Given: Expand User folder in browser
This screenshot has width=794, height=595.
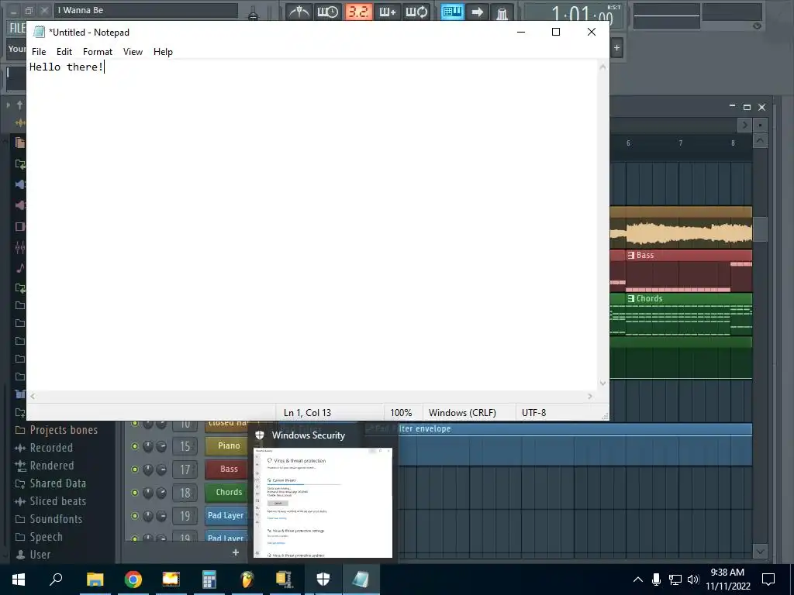Looking at the screenshot, I should (40, 555).
